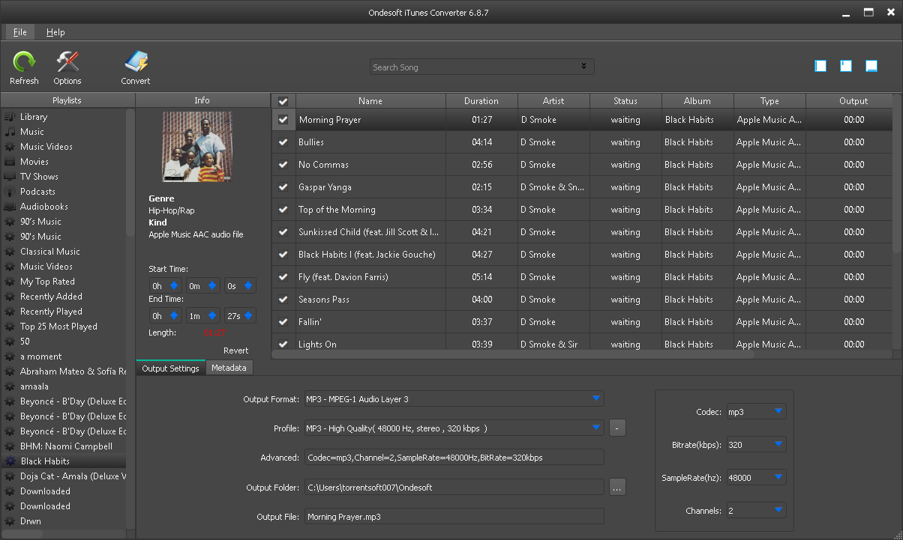Click the Output File name field
This screenshot has height=540, width=903.
(x=454, y=516)
